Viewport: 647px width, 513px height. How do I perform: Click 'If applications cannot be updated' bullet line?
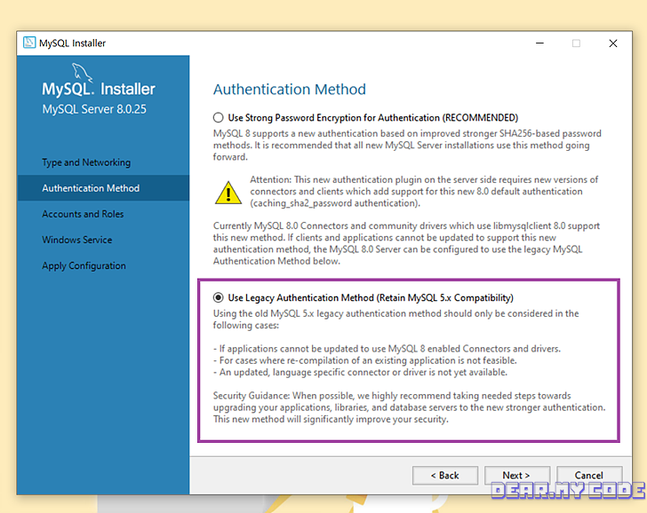[x=387, y=349]
